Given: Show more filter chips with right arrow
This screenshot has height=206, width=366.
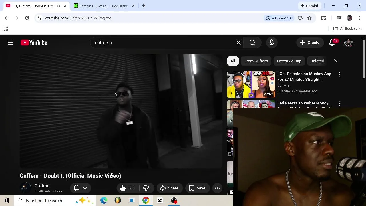Looking at the screenshot, I should pos(335,61).
